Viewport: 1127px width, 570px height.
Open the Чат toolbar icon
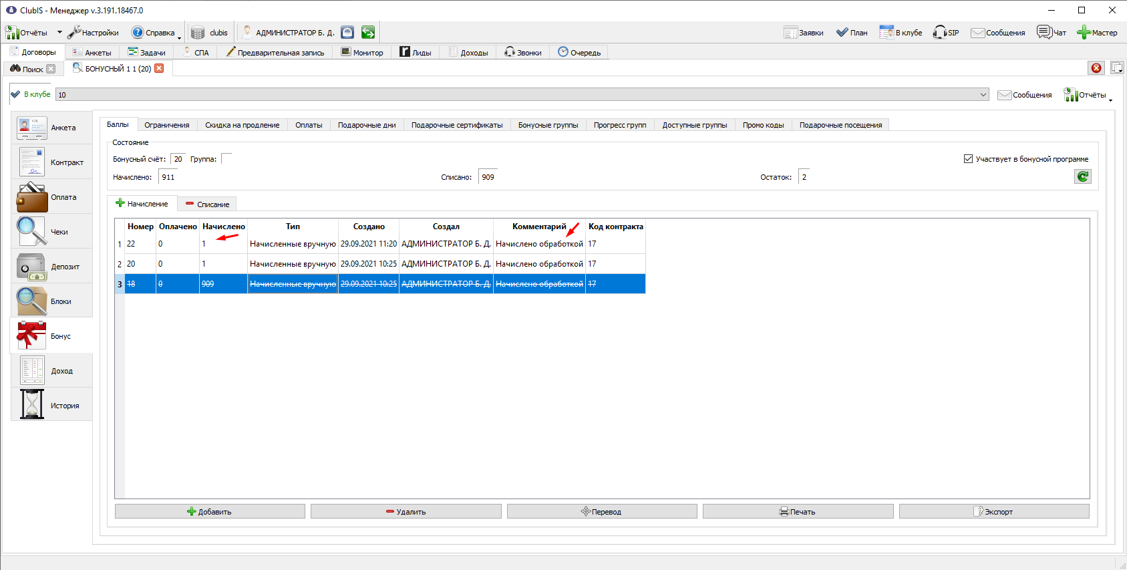tap(1044, 32)
